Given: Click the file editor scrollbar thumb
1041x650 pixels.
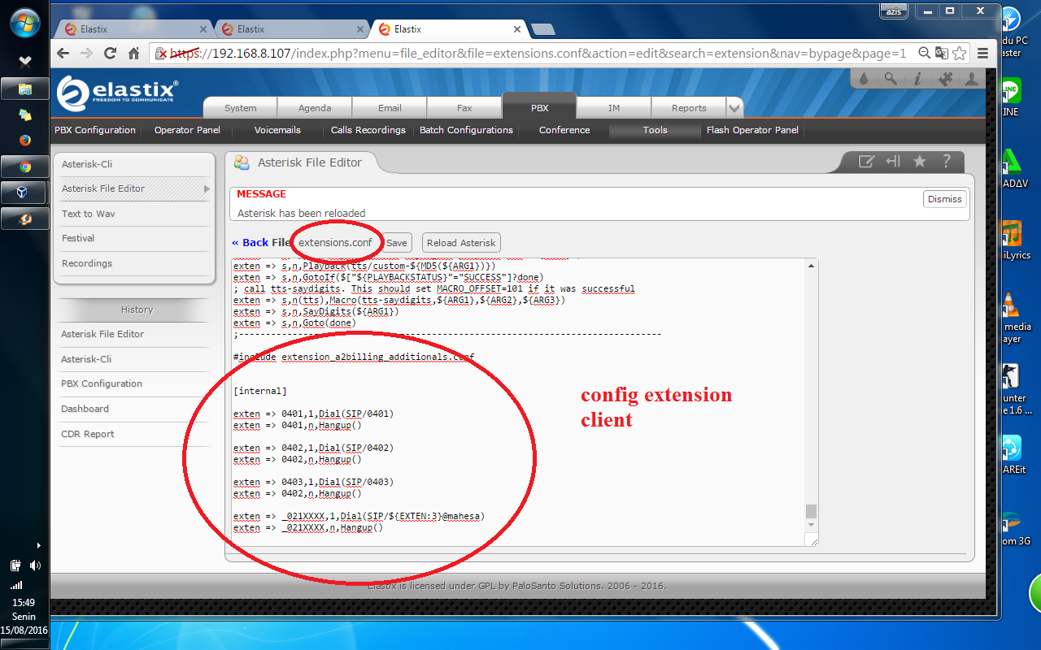Looking at the screenshot, I should click(810, 511).
